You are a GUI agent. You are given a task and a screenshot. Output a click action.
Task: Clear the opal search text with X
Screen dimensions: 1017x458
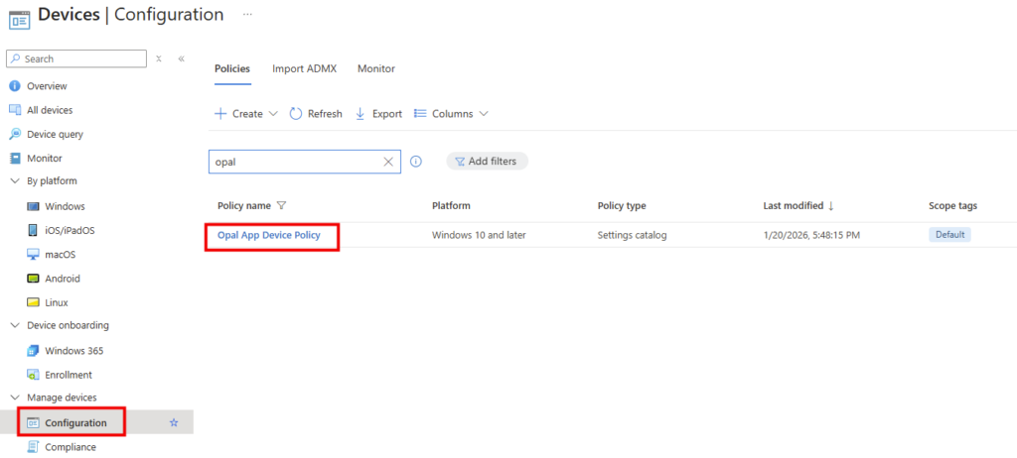[x=388, y=162]
